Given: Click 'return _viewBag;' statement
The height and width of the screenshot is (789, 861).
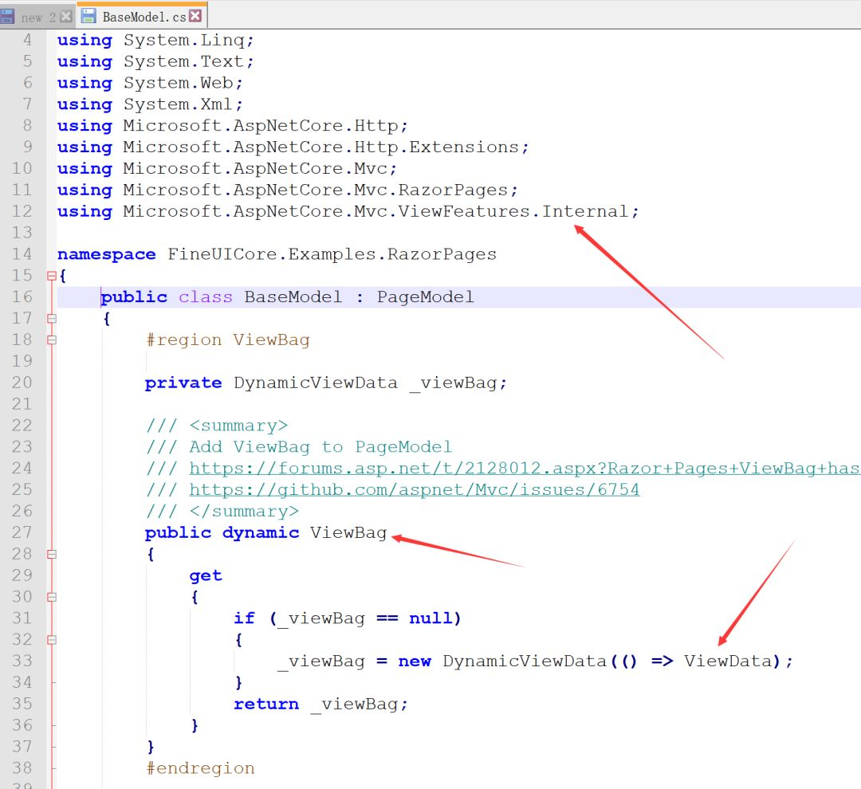Looking at the screenshot, I should click(321, 704).
